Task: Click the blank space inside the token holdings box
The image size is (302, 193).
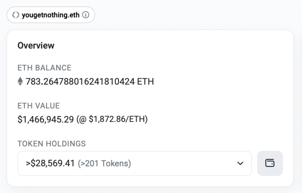Action: (183, 164)
